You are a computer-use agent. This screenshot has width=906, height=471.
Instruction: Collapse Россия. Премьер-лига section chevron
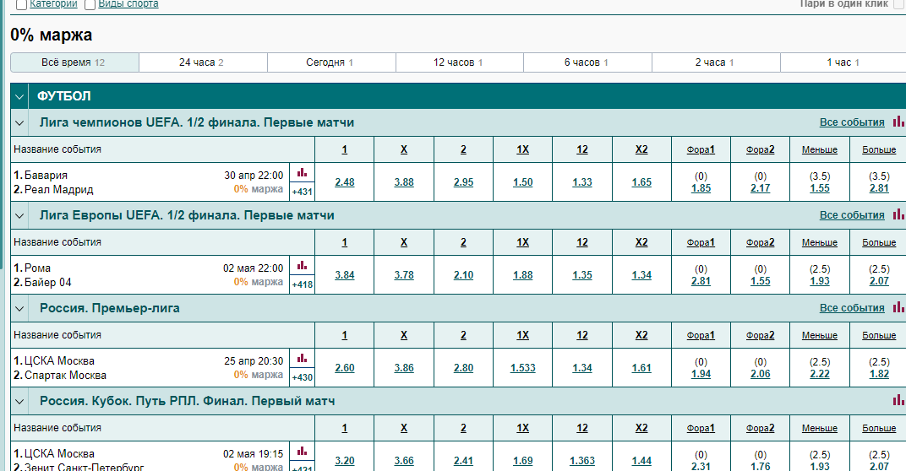[19, 309]
